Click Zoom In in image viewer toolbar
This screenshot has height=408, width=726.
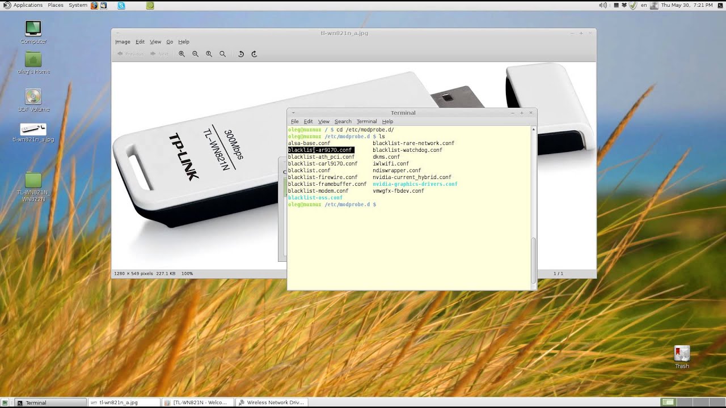pos(181,54)
